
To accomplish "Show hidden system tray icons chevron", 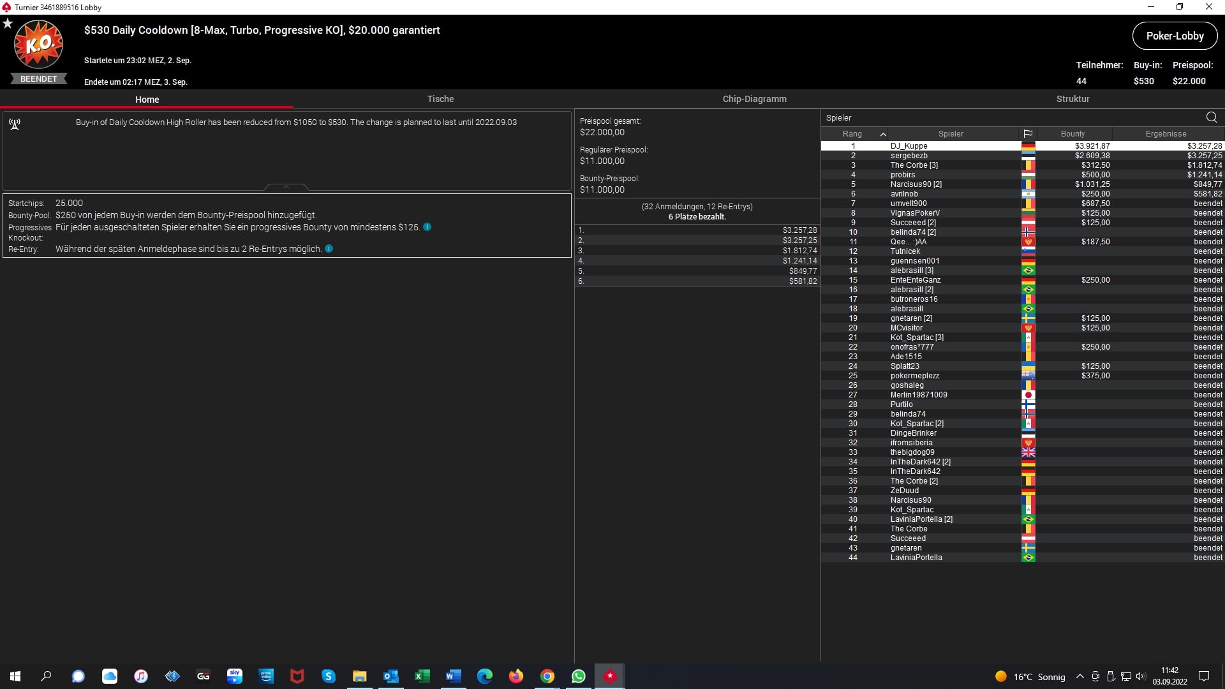I will (x=1080, y=677).
